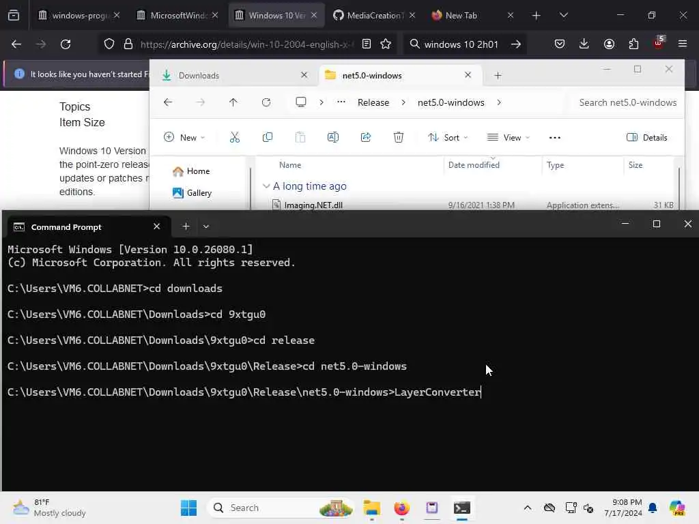Image resolution: width=699 pixels, height=524 pixels.
Task: Open Firefox account icon
Action: click(609, 44)
